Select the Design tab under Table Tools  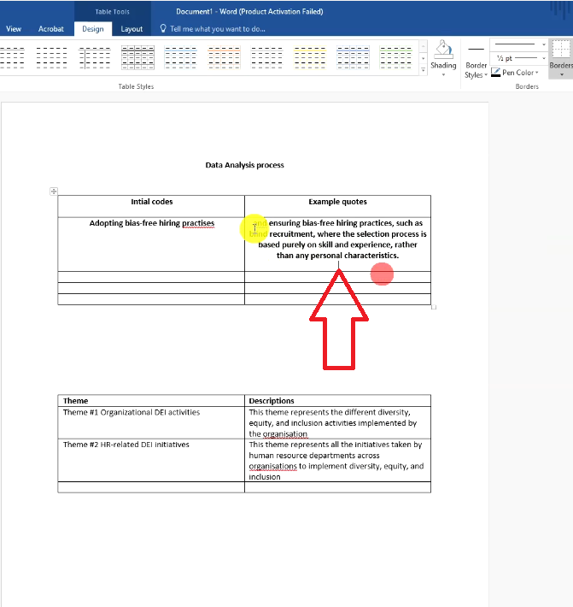93,29
